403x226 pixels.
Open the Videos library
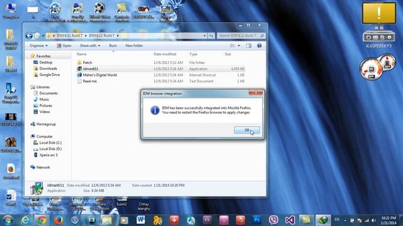(45, 112)
